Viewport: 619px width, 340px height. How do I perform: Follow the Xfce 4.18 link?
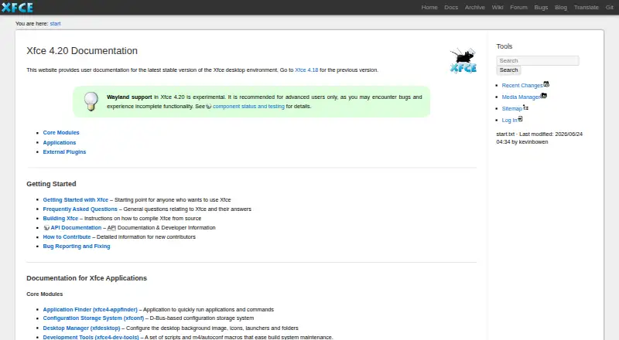(x=306, y=70)
